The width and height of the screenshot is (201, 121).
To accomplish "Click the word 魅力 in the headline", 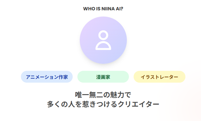I will pos(117,95).
